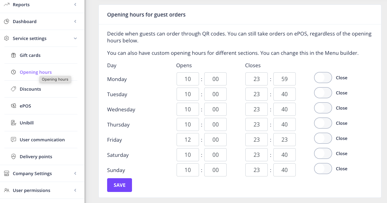Toggle the Close switch for Monday
The height and width of the screenshot is (203, 387).
(323, 78)
